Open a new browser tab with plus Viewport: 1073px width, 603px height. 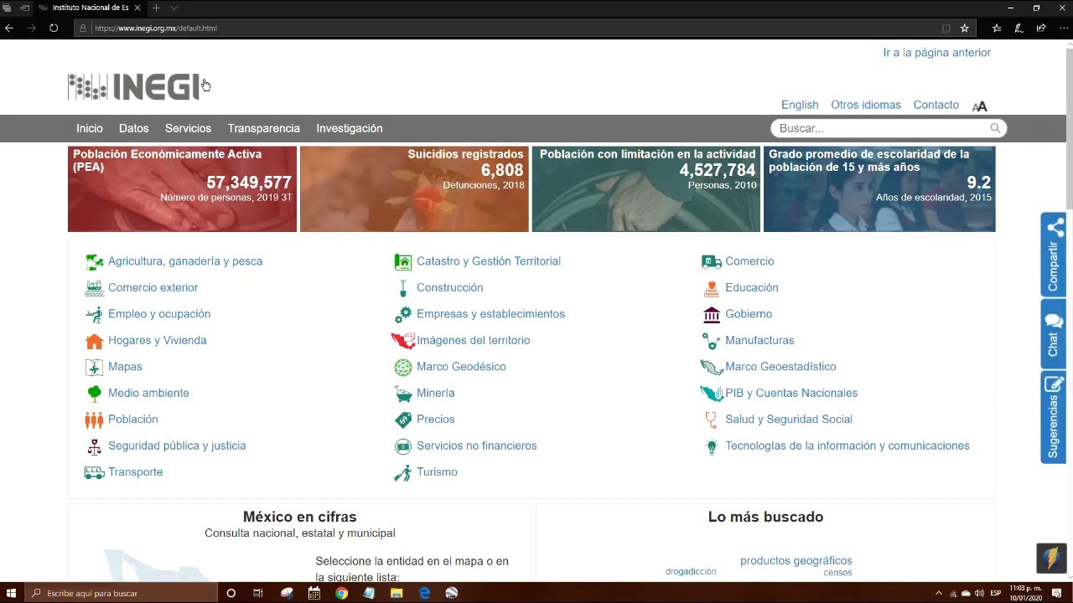click(x=156, y=8)
